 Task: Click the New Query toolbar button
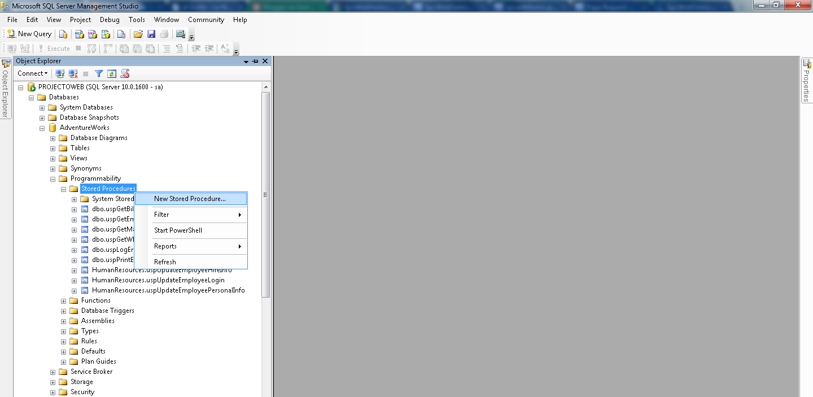(x=29, y=34)
